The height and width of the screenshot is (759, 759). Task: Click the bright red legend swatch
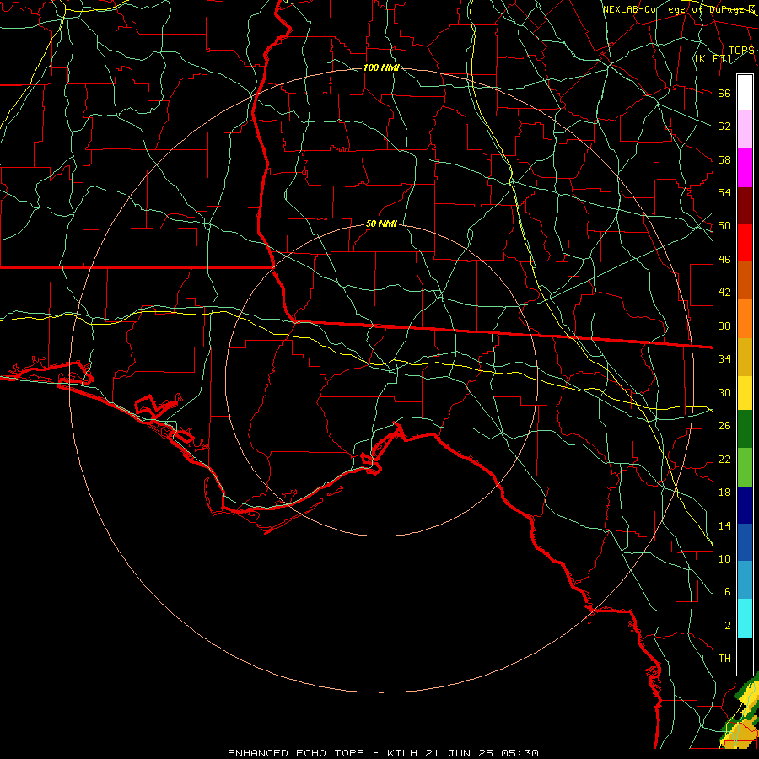point(745,243)
